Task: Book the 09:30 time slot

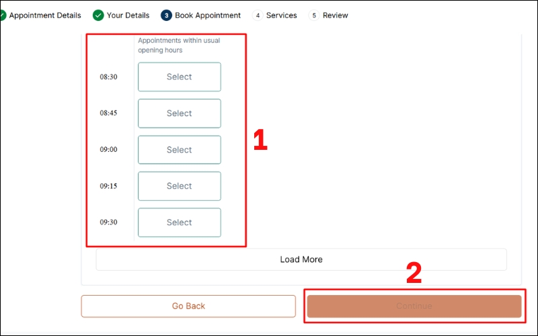Action: pos(179,222)
